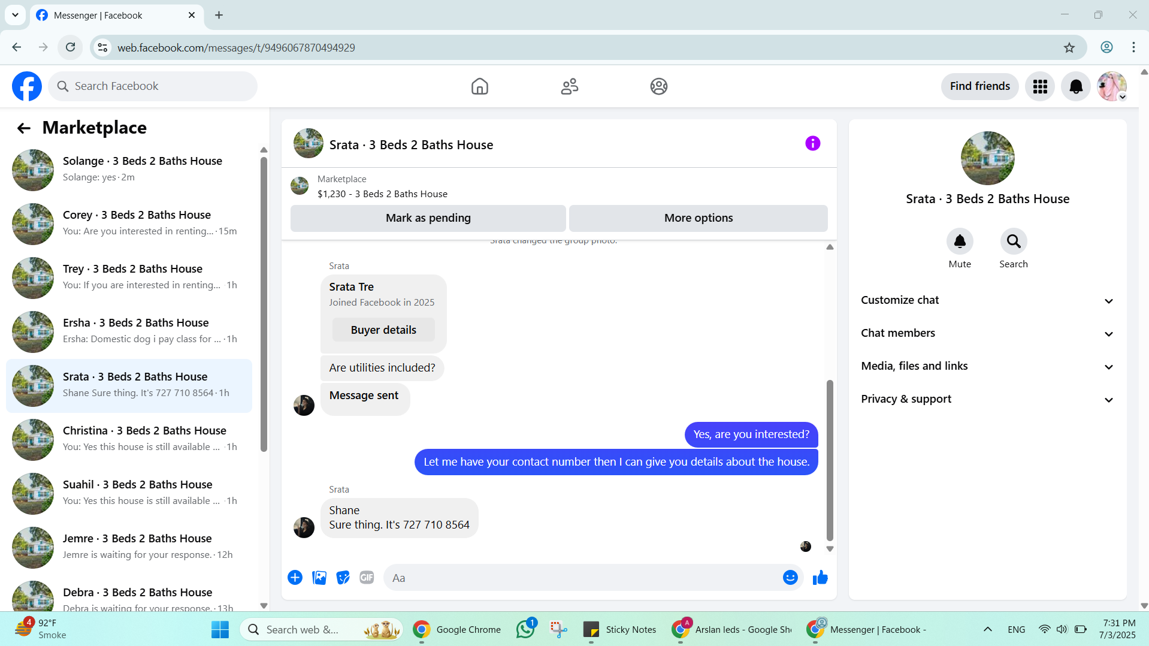Viewport: 1149px width, 646px height.
Task: Open Suahil conversation
Action: click(129, 493)
